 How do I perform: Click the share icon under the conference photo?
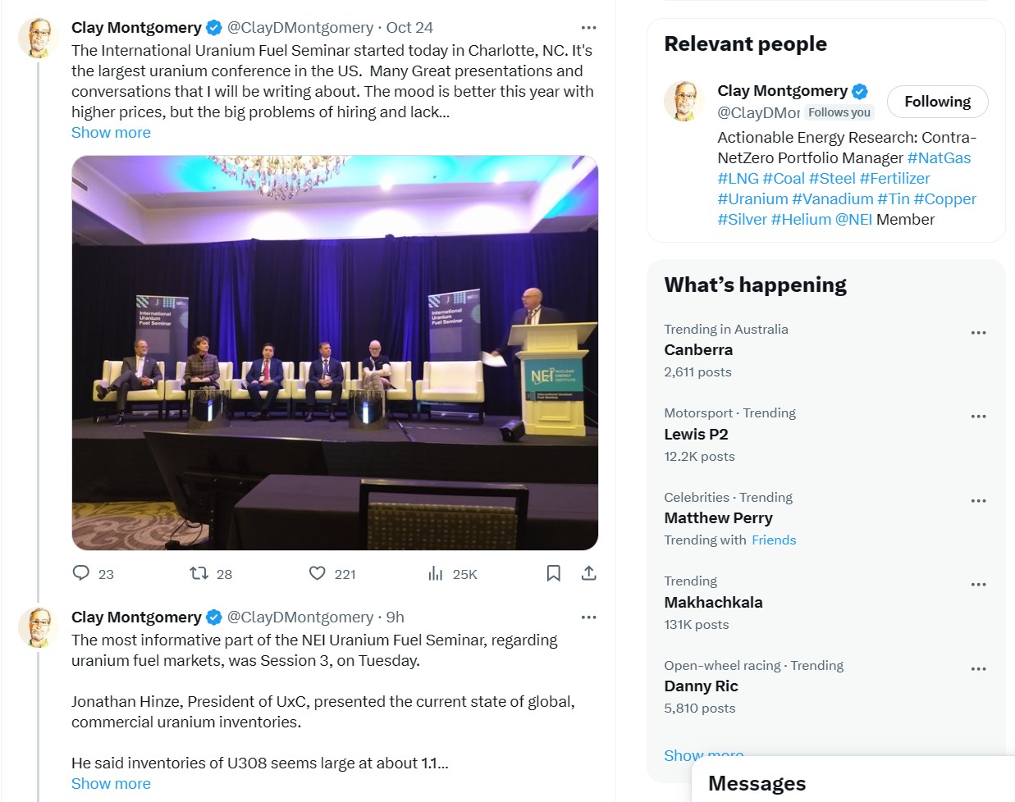coord(589,573)
